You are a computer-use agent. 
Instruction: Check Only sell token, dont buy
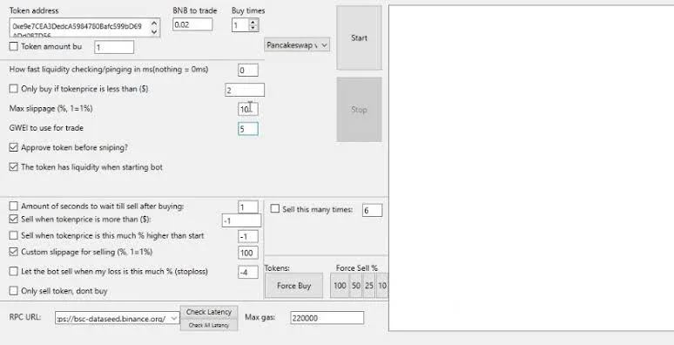pyautogui.click(x=14, y=291)
